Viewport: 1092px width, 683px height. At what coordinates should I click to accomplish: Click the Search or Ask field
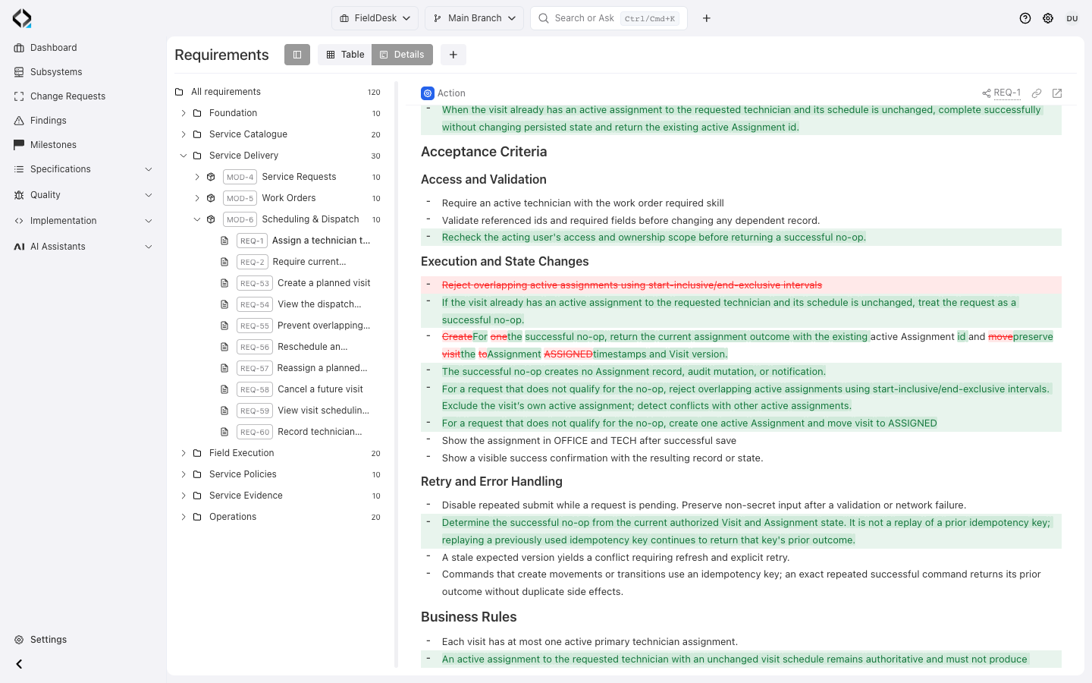pos(609,18)
